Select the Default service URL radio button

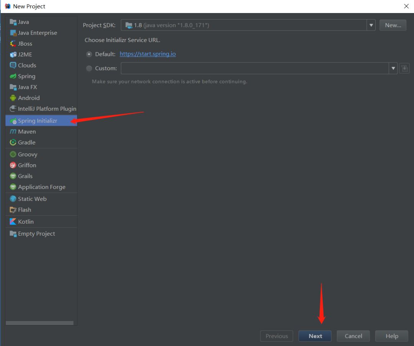pos(89,54)
